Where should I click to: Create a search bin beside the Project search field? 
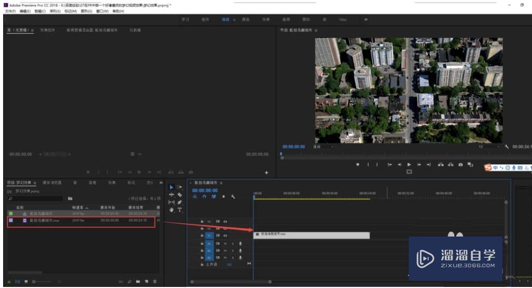pyautogui.click(x=70, y=199)
